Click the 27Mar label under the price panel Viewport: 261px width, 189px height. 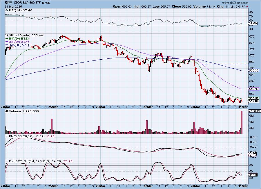(x=148, y=107)
